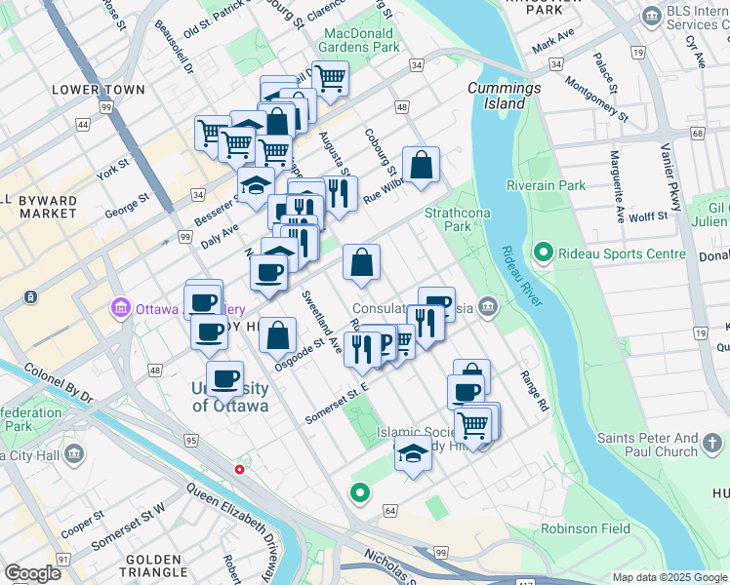Open the restaurant marker left of Somerset St. E cart
730x585 pixels.
click(362, 353)
